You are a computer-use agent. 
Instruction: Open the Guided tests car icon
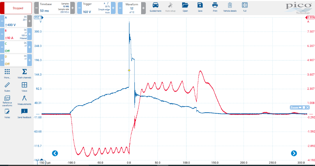tap(155, 5)
